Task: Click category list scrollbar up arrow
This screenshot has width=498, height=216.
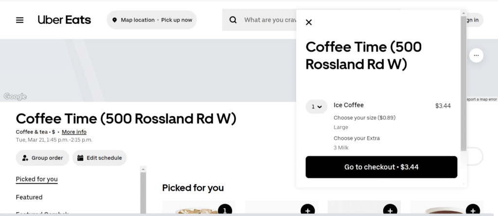Action: (x=143, y=169)
